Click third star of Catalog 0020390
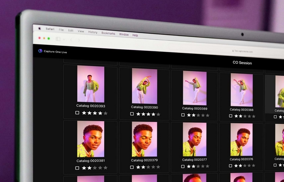 pos(148,114)
